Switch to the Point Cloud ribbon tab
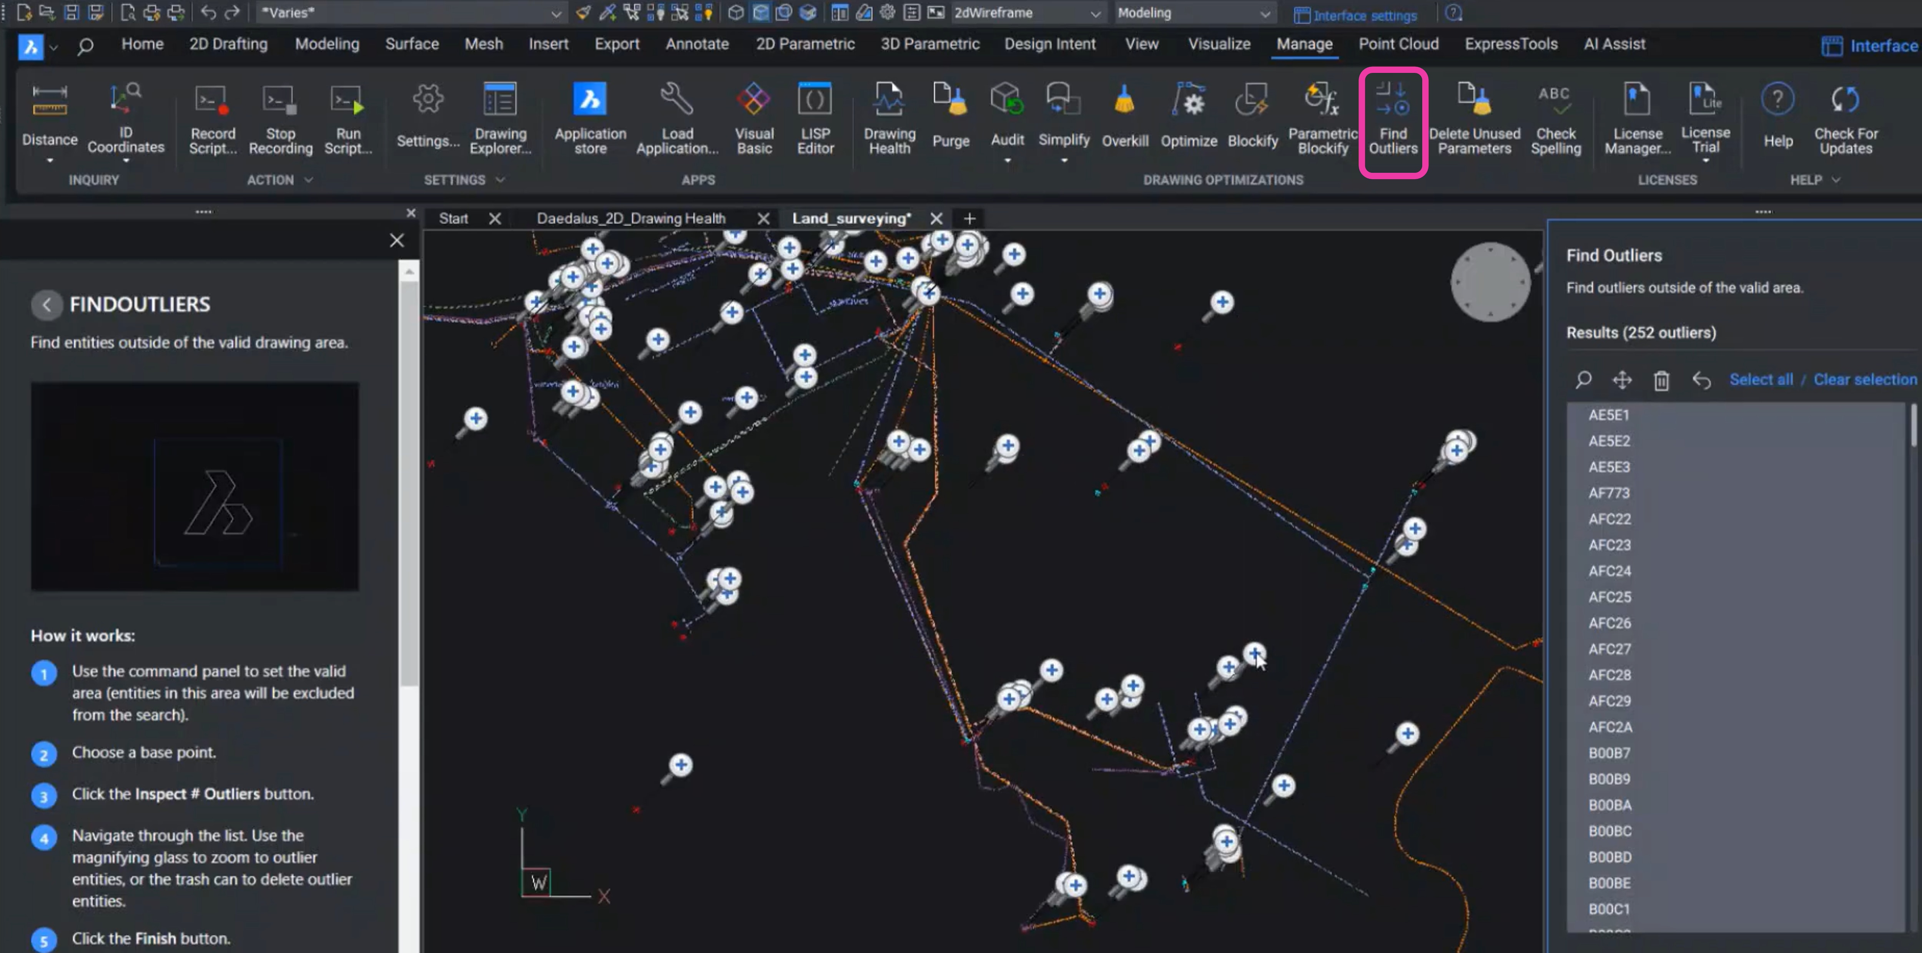 [1399, 44]
